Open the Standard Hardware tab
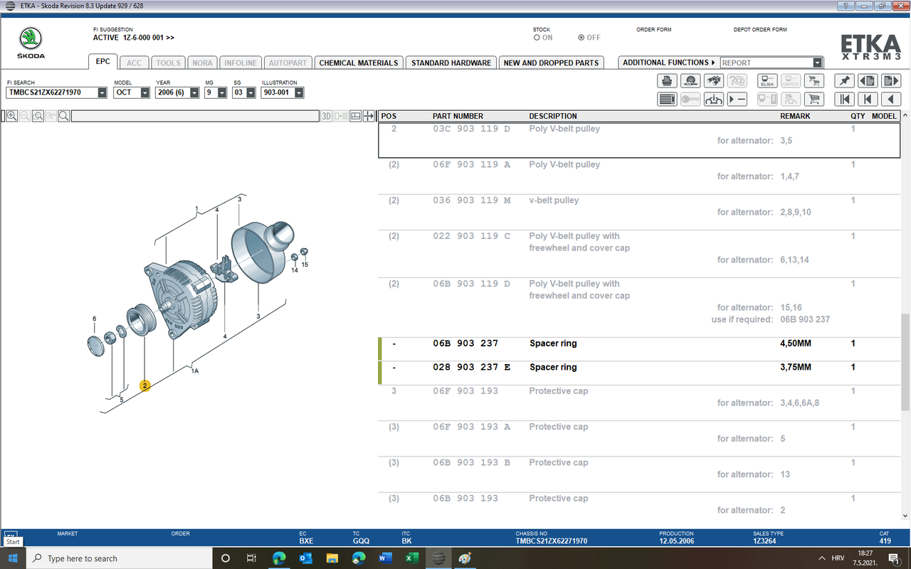Viewport: 911px width, 569px height. click(451, 63)
